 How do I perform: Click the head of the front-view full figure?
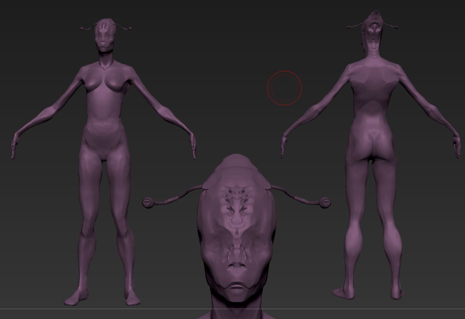(105, 34)
